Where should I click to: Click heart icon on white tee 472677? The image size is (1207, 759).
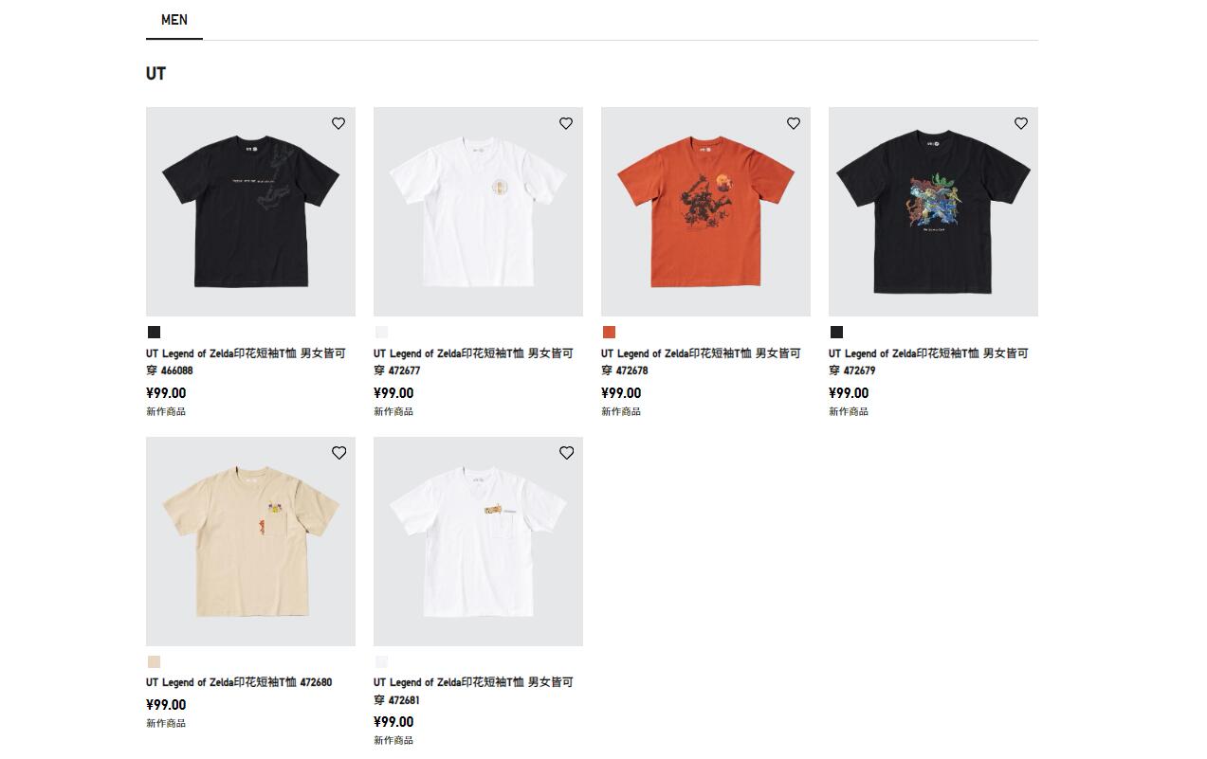coord(566,123)
